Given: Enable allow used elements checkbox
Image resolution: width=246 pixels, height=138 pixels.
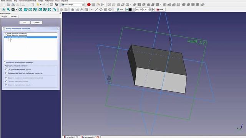Looking at the screenshot, I should pyautogui.click(x=5, y=62).
